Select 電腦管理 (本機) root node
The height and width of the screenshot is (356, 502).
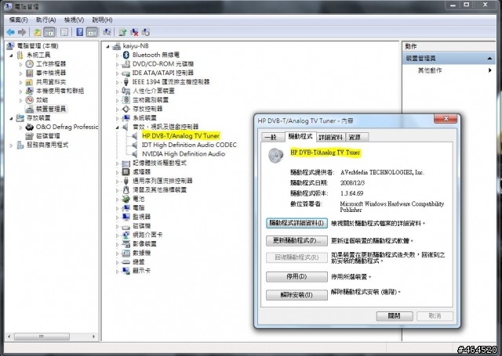tap(38, 46)
